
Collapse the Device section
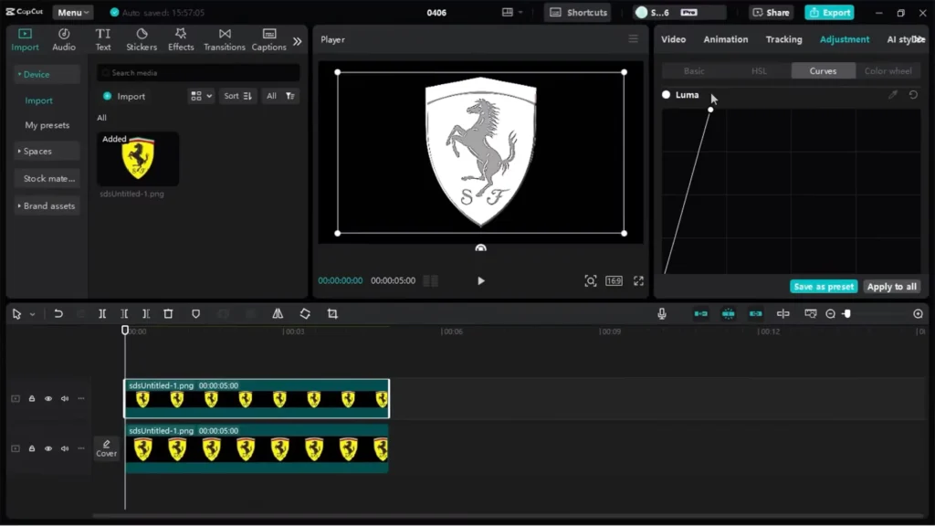point(47,75)
